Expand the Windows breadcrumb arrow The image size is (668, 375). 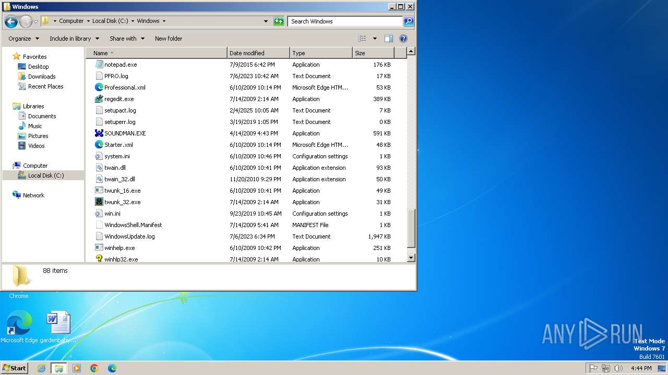click(164, 21)
